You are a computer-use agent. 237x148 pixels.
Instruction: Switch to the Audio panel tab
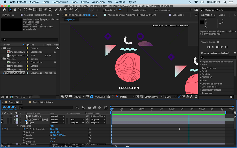click(x=222, y=15)
